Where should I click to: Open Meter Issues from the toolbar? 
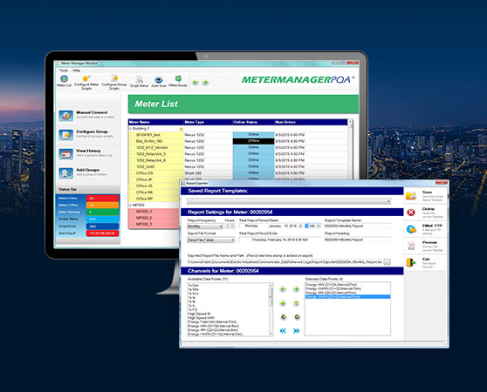coord(178,81)
